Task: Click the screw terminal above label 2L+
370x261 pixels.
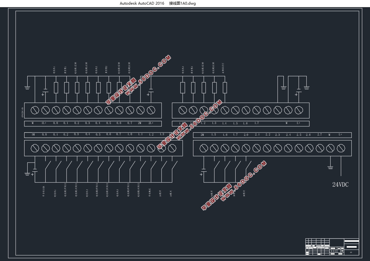Action: coord(151,110)
